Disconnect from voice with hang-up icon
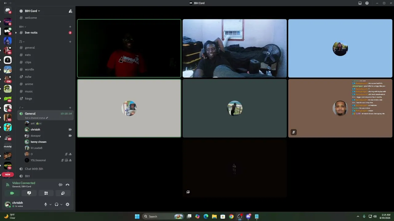Screen dimensions: 394x221 click(67, 185)
